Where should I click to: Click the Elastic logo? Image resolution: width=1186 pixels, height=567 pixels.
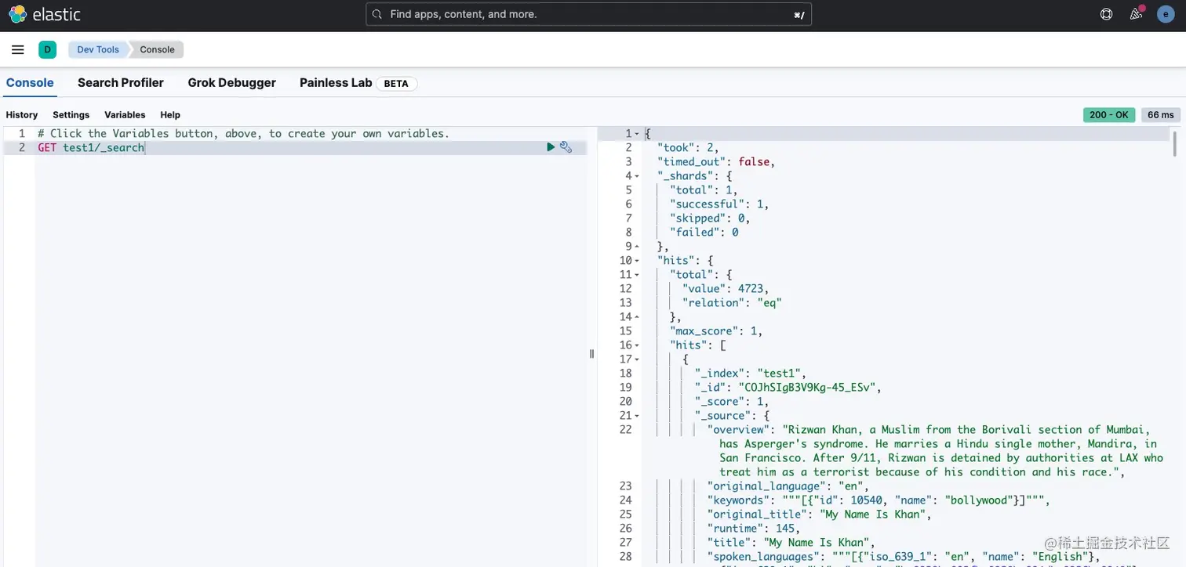click(45, 14)
